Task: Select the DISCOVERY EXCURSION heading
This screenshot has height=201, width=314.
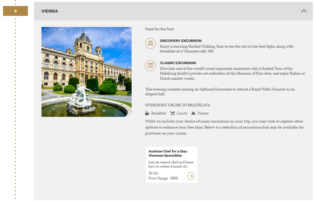Action: coord(181,41)
